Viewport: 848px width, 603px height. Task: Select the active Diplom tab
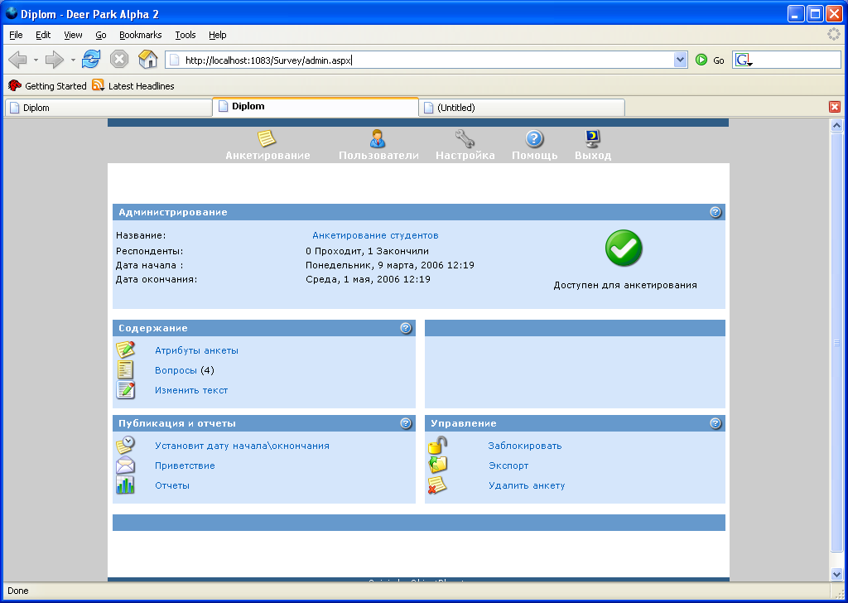pos(316,107)
